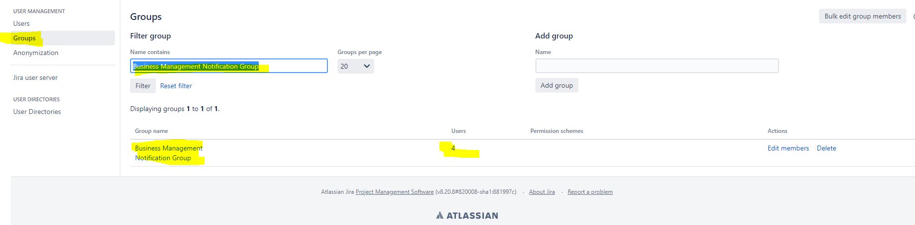
Task: Click Bulk edit group members button
Action: (862, 16)
